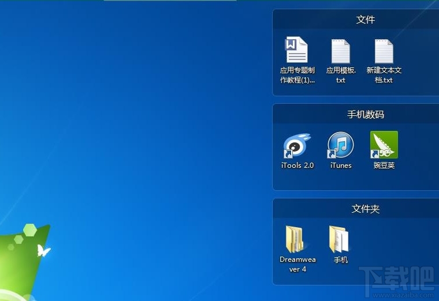Open the 新建文本文档.txt file icon

coord(384,51)
